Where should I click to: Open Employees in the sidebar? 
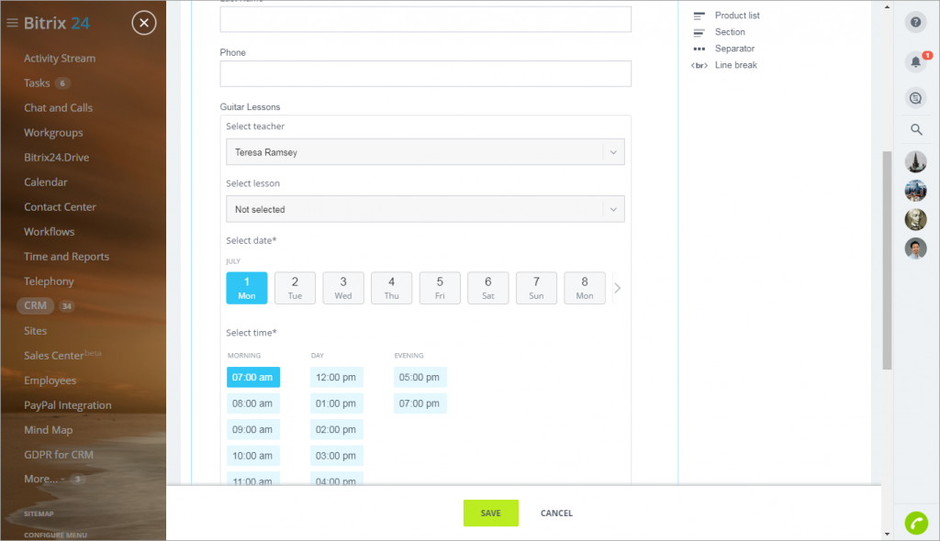[x=50, y=381]
